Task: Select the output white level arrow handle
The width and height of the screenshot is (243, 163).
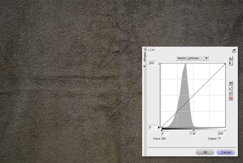Action: (x=159, y=63)
